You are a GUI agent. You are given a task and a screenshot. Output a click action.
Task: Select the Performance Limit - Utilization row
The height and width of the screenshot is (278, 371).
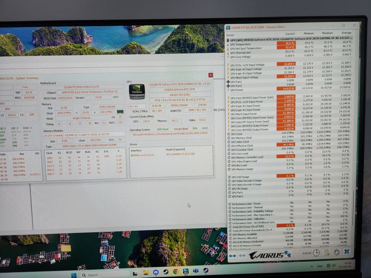point(289,218)
